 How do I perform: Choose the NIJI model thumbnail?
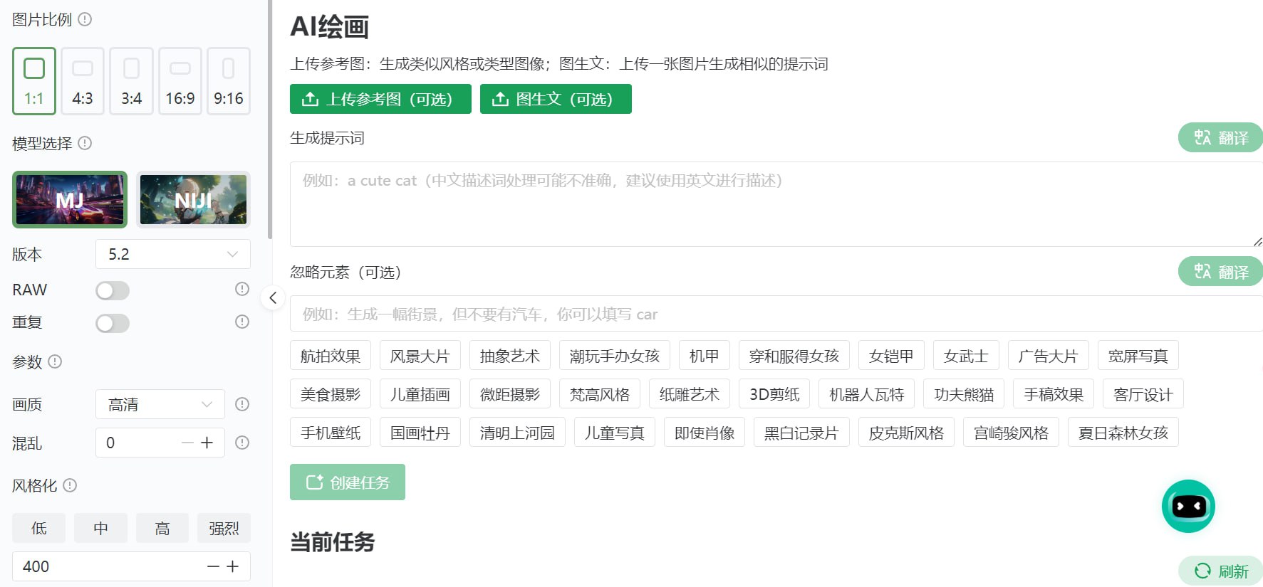click(193, 200)
